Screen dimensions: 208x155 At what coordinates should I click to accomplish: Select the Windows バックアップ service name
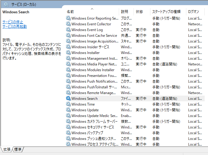(87, 133)
